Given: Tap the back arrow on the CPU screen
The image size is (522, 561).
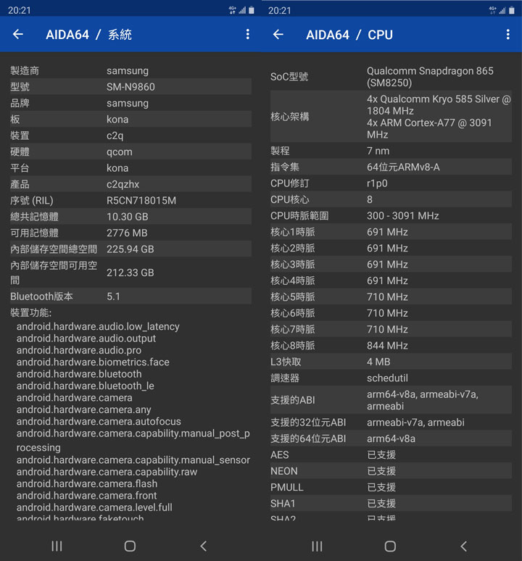Looking at the screenshot, I should coord(278,34).
